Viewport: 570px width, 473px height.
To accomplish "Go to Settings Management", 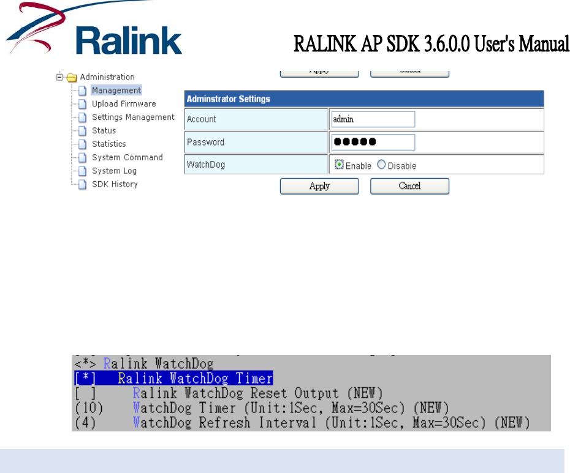I will [133, 117].
